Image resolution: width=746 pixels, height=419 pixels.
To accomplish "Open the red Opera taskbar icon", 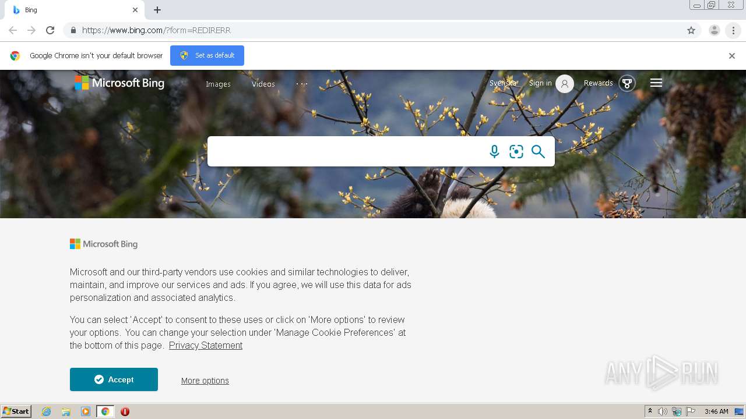I will pos(125,411).
